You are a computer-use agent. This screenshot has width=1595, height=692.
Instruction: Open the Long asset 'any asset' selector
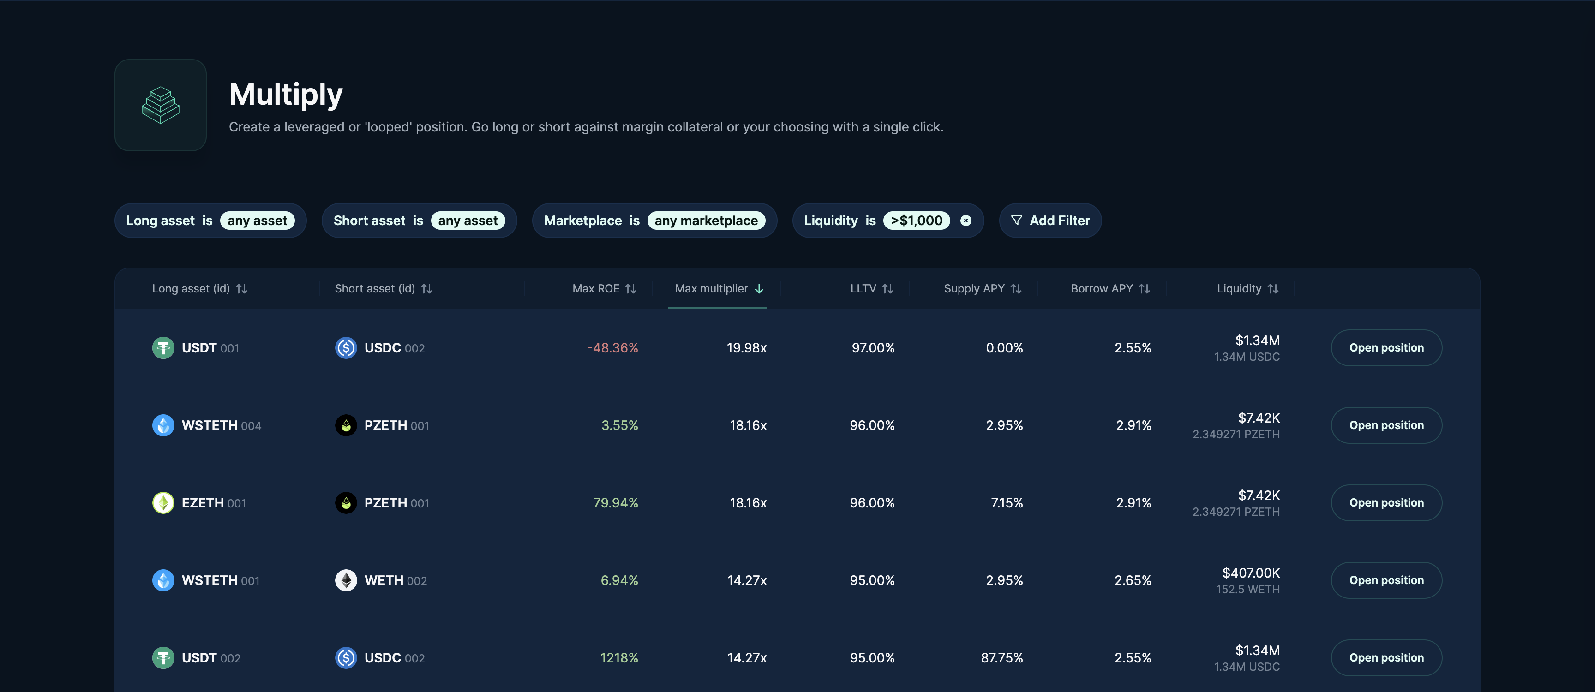pyautogui.click(x=257, y=221)
